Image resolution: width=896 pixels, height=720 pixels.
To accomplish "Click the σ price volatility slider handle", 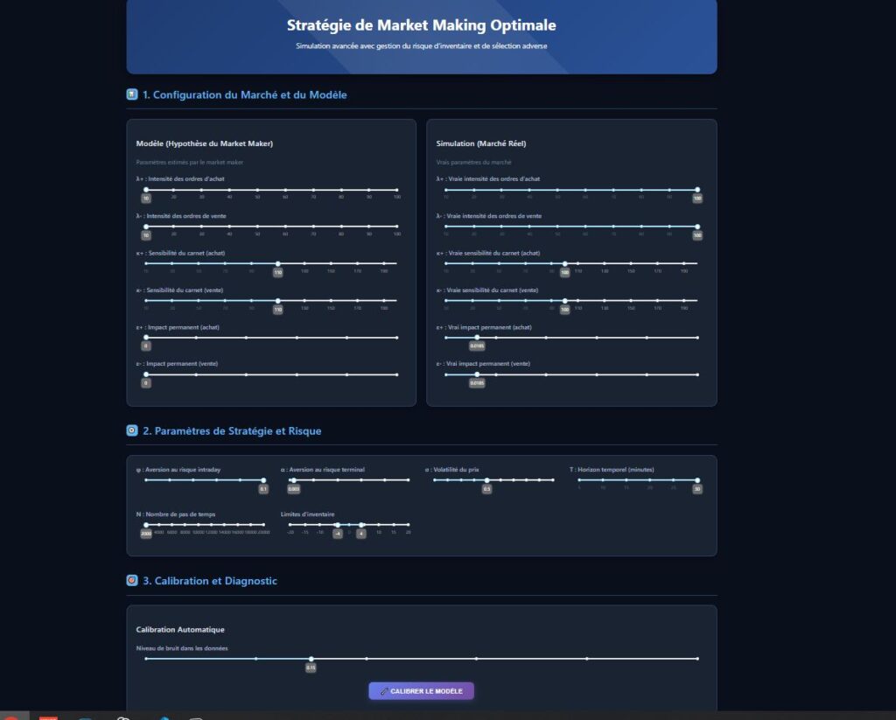I will coord(486,479).
